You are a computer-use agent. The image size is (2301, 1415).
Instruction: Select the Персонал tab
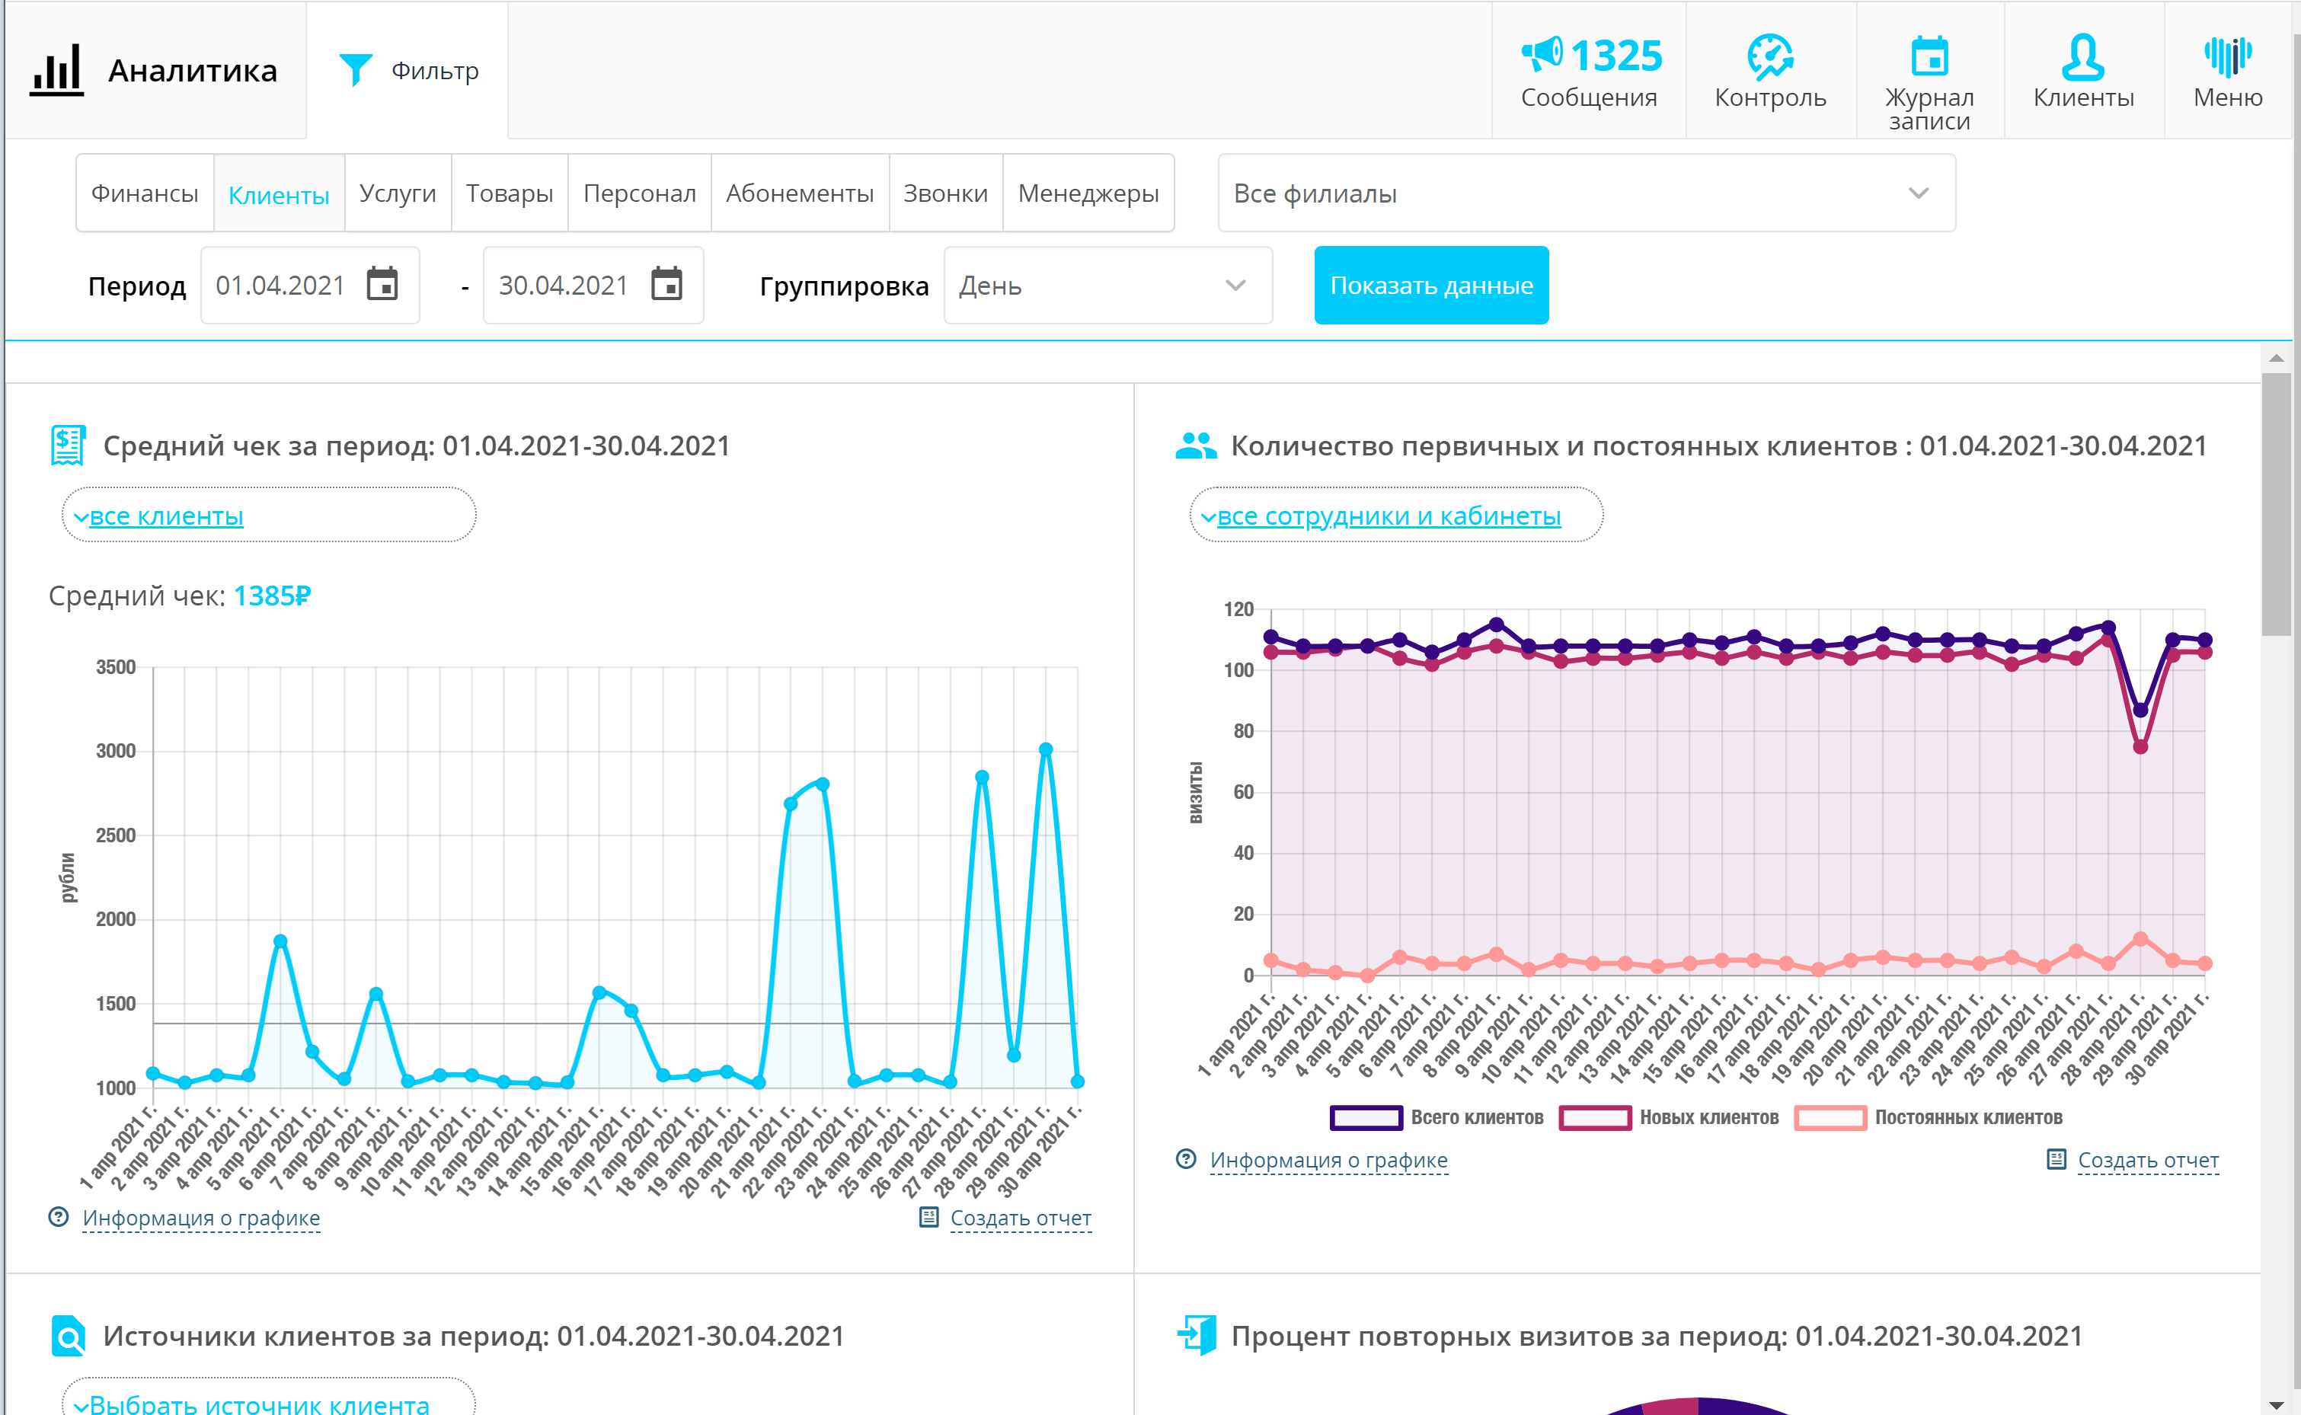pyautogui.click(x=639, y=193)
